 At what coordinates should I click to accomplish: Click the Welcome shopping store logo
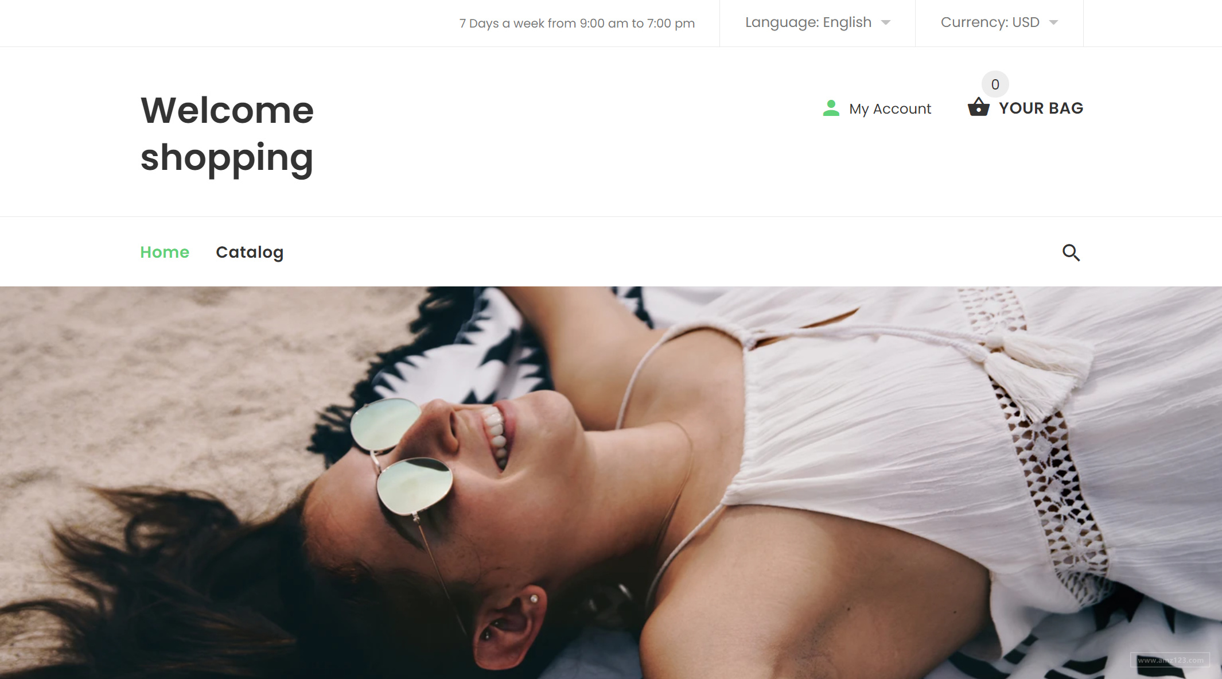pyautogui.click(x=227, y=134)
